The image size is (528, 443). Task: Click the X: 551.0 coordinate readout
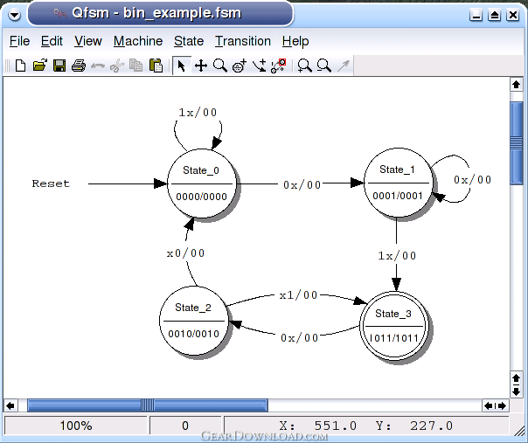[317, 426]
